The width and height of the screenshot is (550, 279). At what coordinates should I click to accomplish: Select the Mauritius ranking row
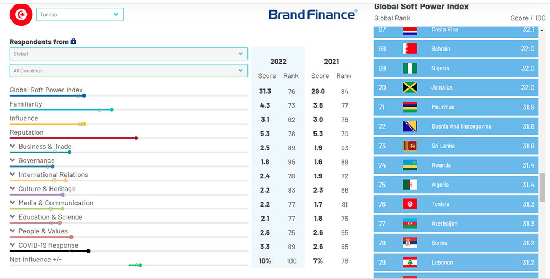[456, 107]
